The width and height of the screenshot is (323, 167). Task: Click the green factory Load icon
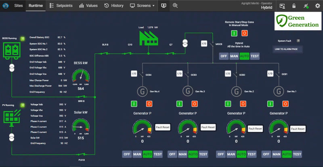tap(149, 38)
